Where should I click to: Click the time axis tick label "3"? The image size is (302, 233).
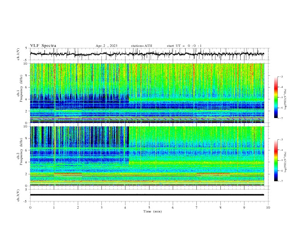tap(101, 207)
